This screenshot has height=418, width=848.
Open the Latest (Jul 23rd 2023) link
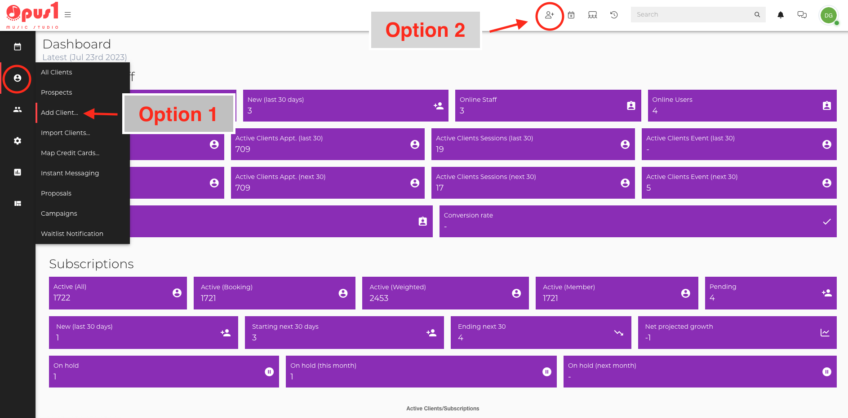84,57
